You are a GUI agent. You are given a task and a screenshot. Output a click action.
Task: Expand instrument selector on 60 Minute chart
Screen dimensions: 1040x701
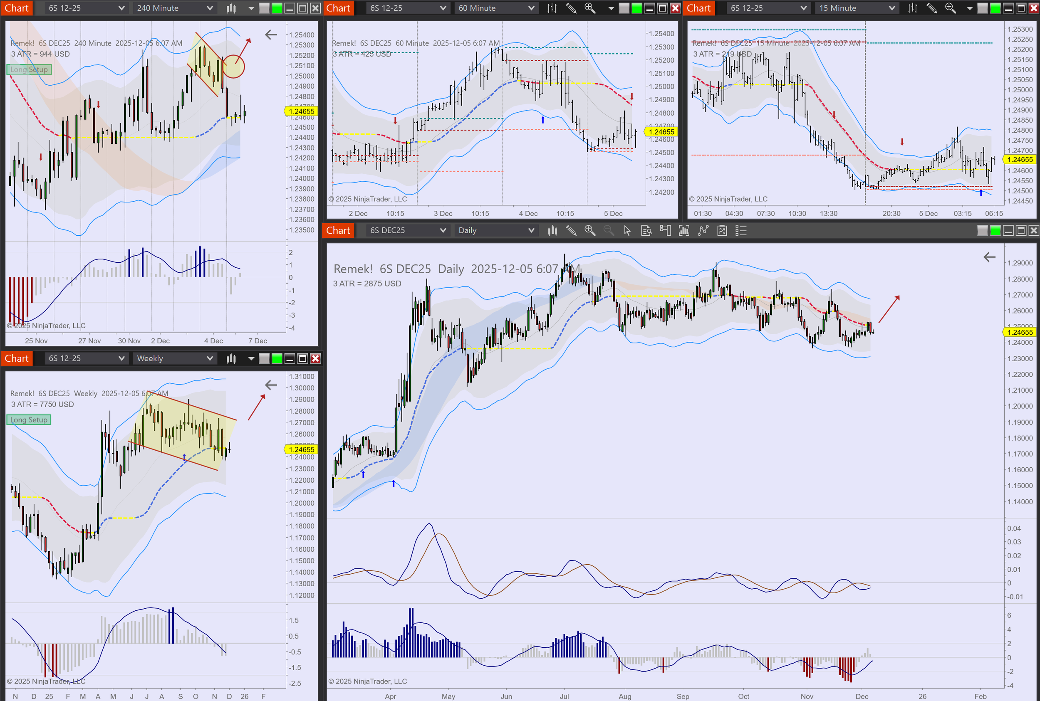443,8
